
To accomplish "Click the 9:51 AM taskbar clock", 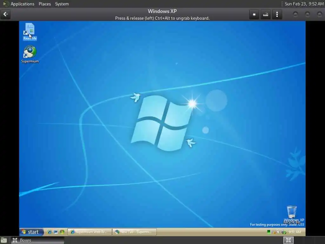I will (295, 232).
